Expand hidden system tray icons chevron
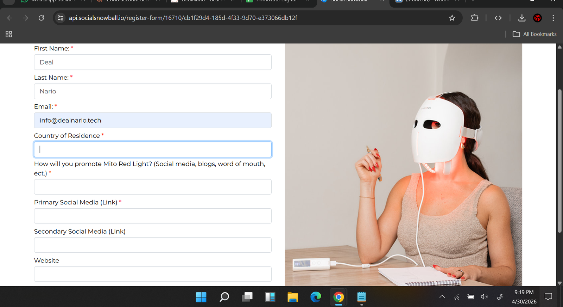Viewport: 563px width, 307px height. [442, 297]
